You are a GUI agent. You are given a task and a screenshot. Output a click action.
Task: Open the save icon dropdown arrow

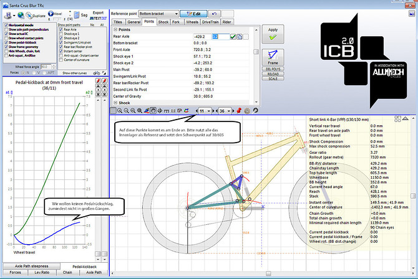click(14, 16)
